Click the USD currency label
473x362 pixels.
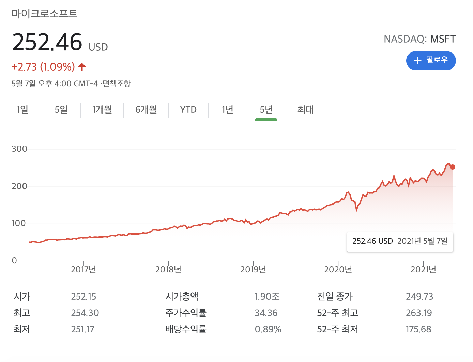click(x=98, y=47)
